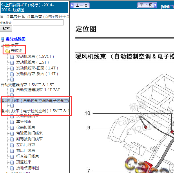This screenshot has width=174, height=173.
Task: Click page icon for 发动机线束-正面（1.4T）
Action: [x=12, y=68]
